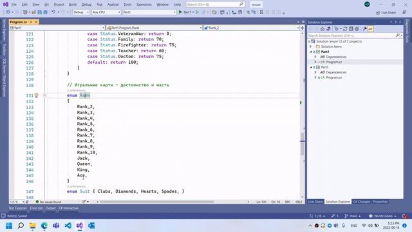Collapse the enum Rank code block
Screen dimensions: 412x232
(44, 95)
